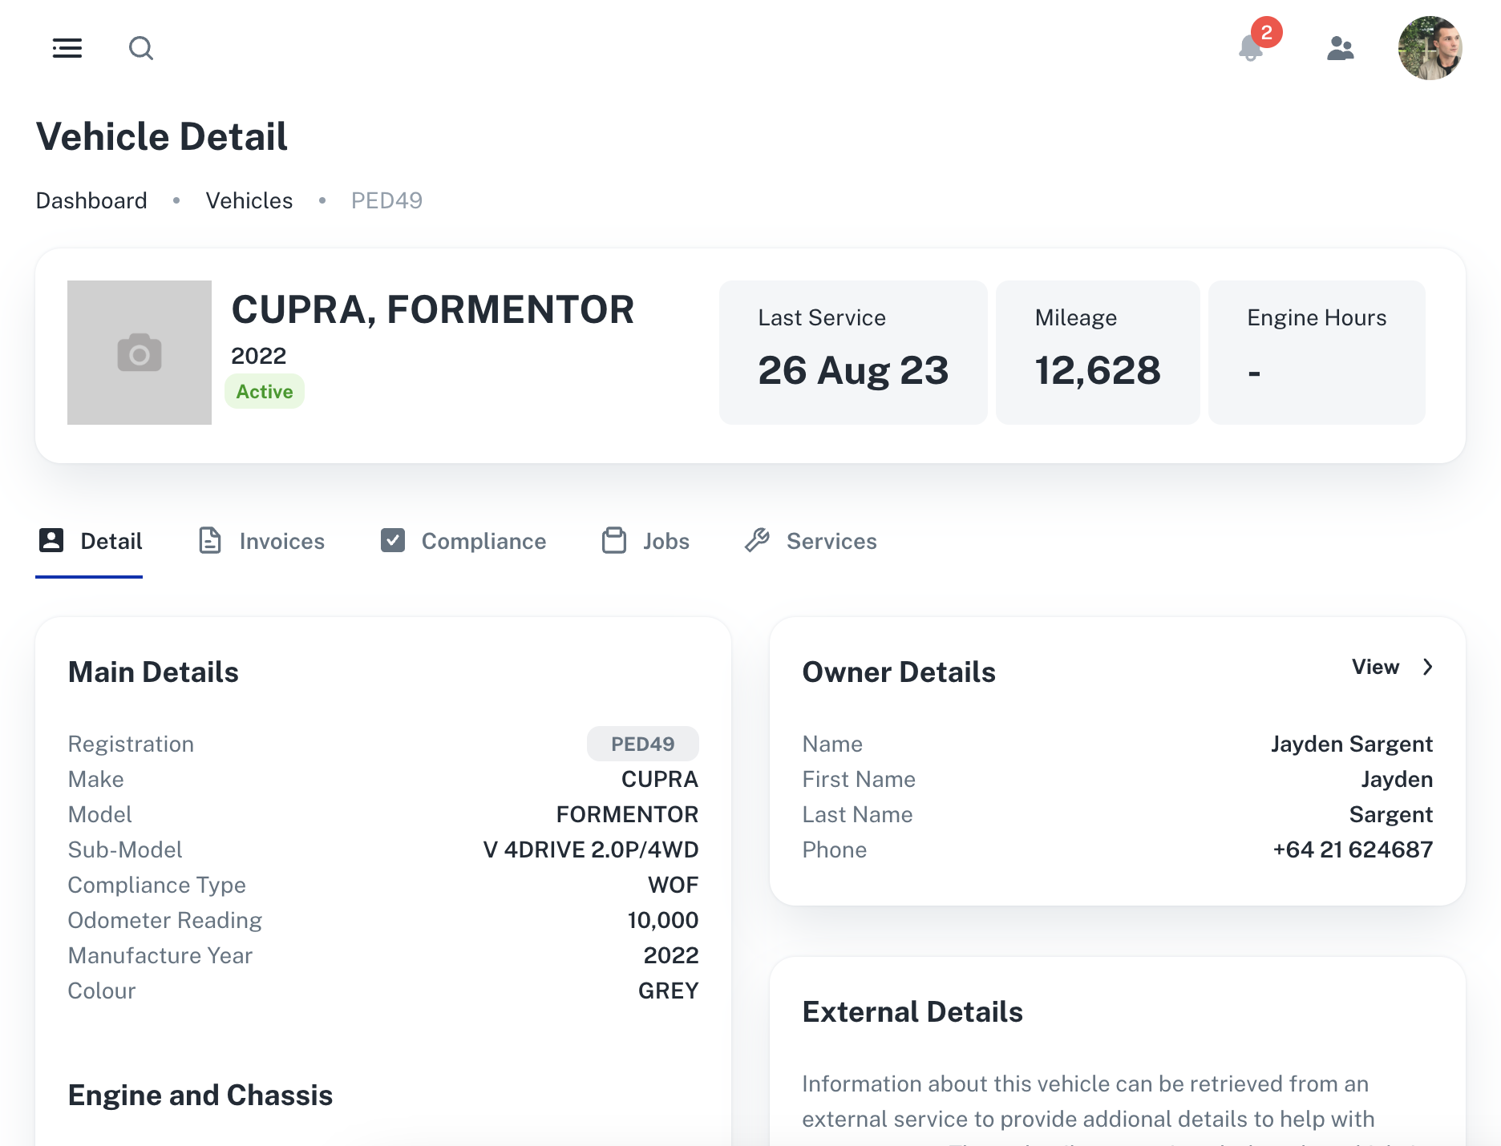Click the Vehicles breadcrumb link
The width and height of the screenshot is (1501, 1146).
click(249, 200)
